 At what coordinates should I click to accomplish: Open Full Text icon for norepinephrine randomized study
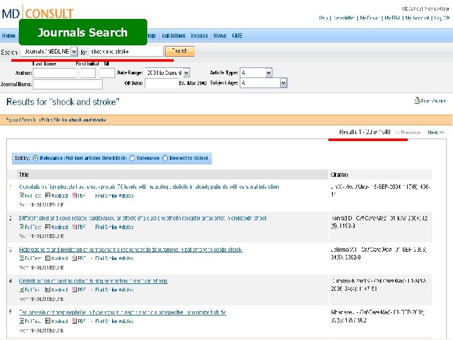21,321
